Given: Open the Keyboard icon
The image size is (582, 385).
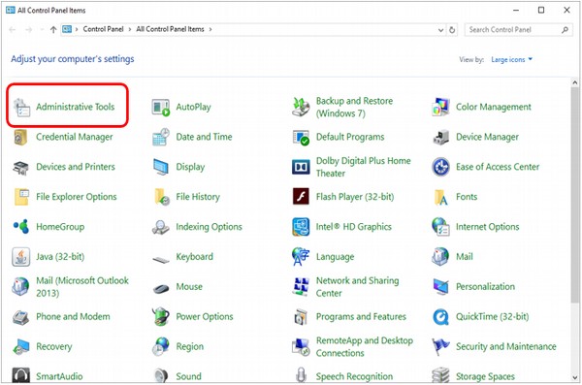Looking at the screenshot, I should click(161, 260).
